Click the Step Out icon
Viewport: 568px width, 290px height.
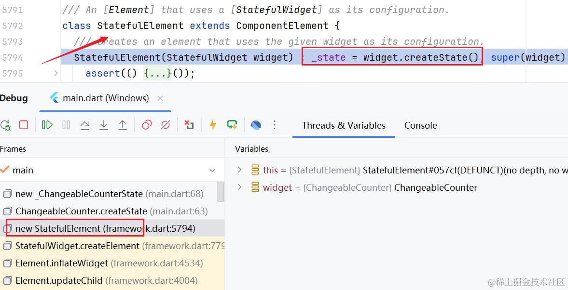[x=123, y=125]
